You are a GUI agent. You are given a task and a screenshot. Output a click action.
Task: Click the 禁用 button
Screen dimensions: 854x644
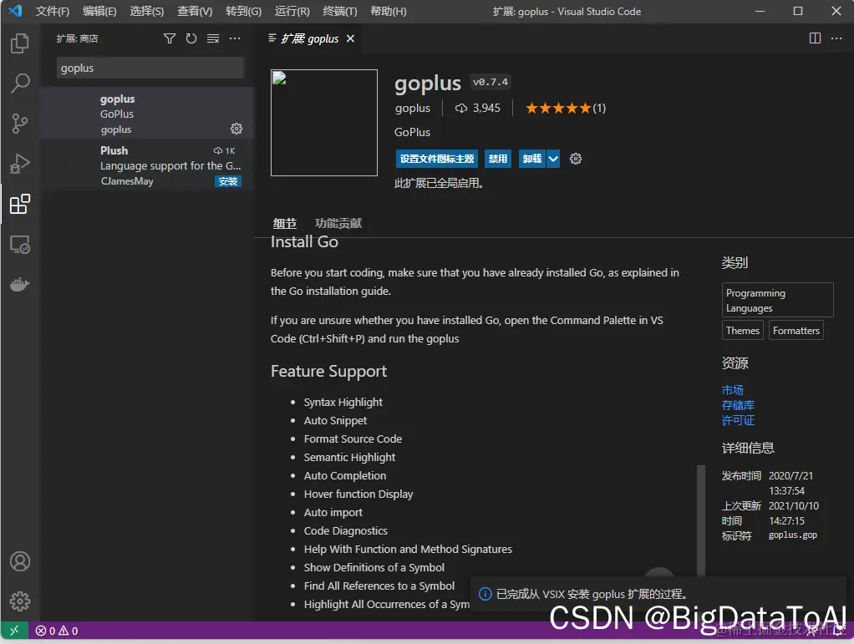click(x=498, y=159)
